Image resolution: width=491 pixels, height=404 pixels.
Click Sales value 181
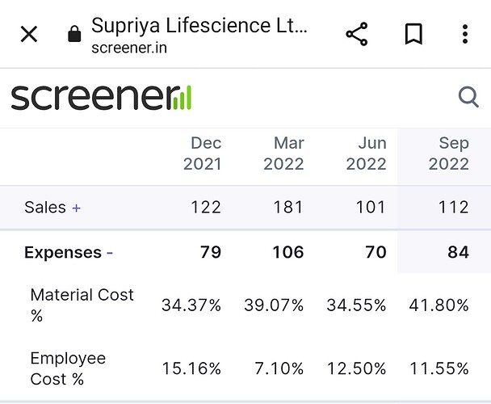288,208
